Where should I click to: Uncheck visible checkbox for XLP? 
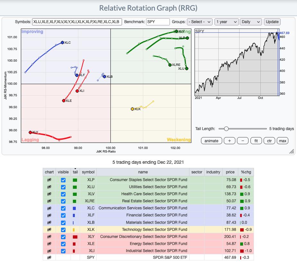coord(63,180)
